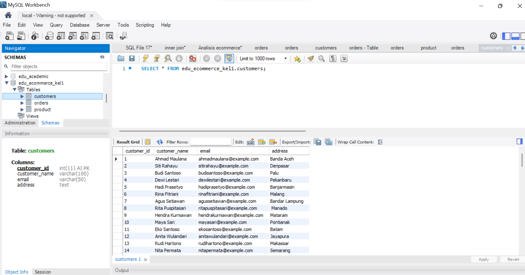Toggle Wrap Cell Content in the result grid
This screenshot has width=525, height=275.
click(x=380, y=142)
